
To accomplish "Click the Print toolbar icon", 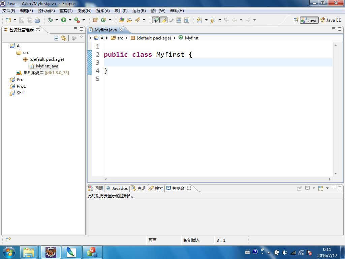I will click(37, 20).
